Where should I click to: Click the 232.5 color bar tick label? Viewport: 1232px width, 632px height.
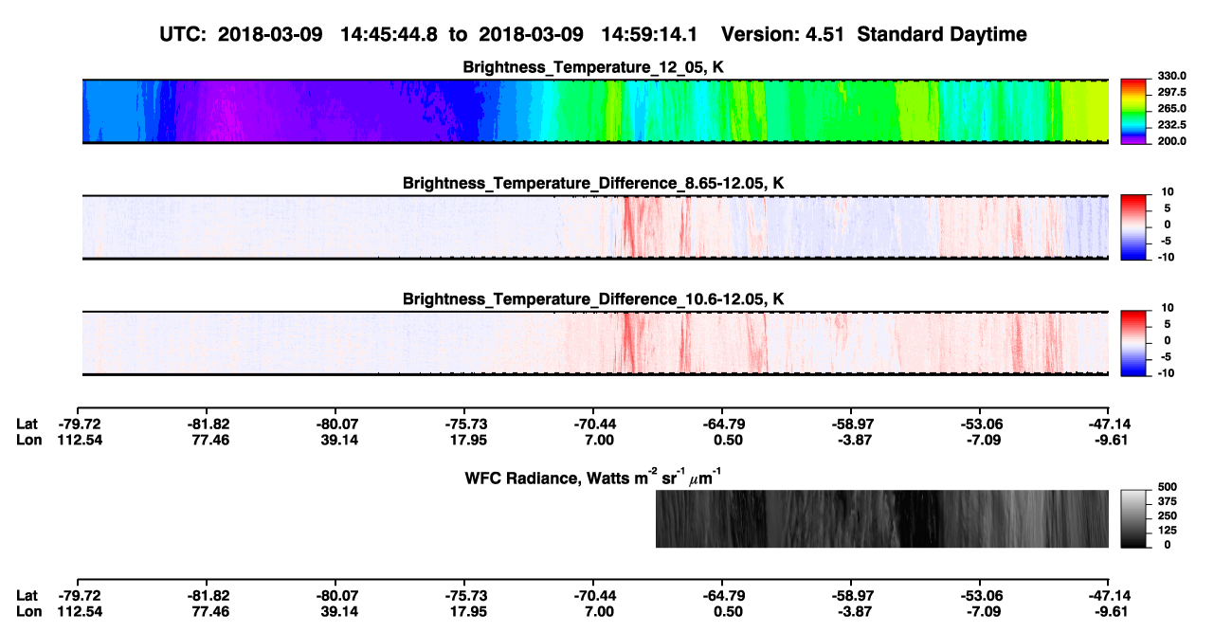point(1172,124)
